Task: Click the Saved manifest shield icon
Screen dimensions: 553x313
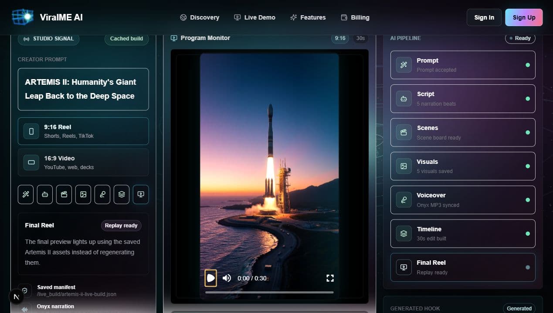Action: point(25,290)
